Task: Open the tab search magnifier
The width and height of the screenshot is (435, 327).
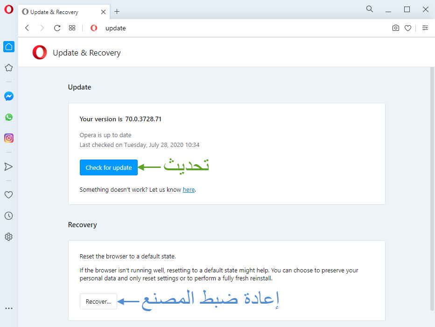Action: (370, 9)
